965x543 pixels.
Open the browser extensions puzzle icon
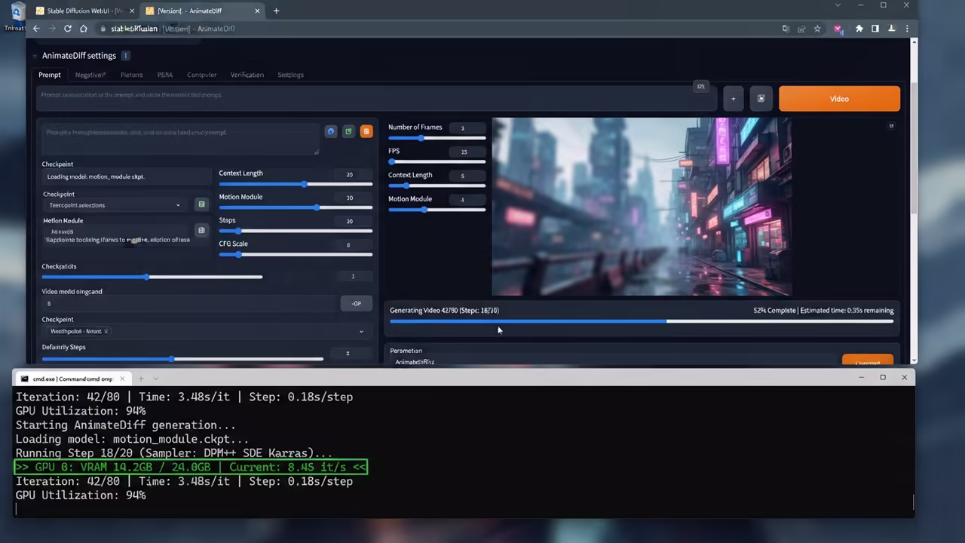(859, 29)
